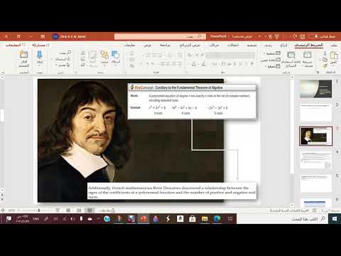Expand the Replace dropdown arrow
This screenshot has height=256, width=341.
pos(53,58)
